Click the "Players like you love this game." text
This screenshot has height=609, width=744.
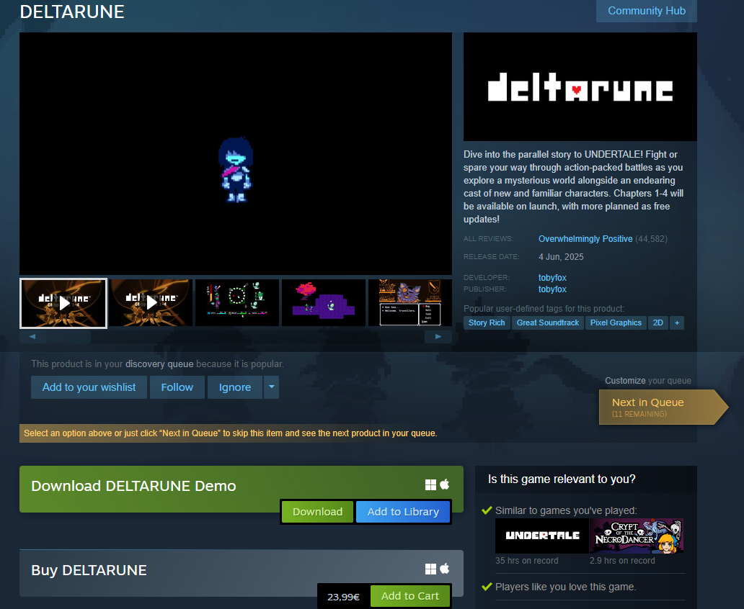tap(566, 587)
